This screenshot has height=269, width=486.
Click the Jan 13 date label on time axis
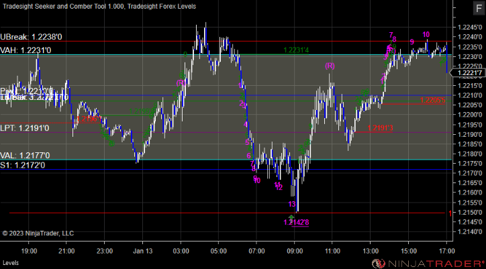[x=143, y=251]
